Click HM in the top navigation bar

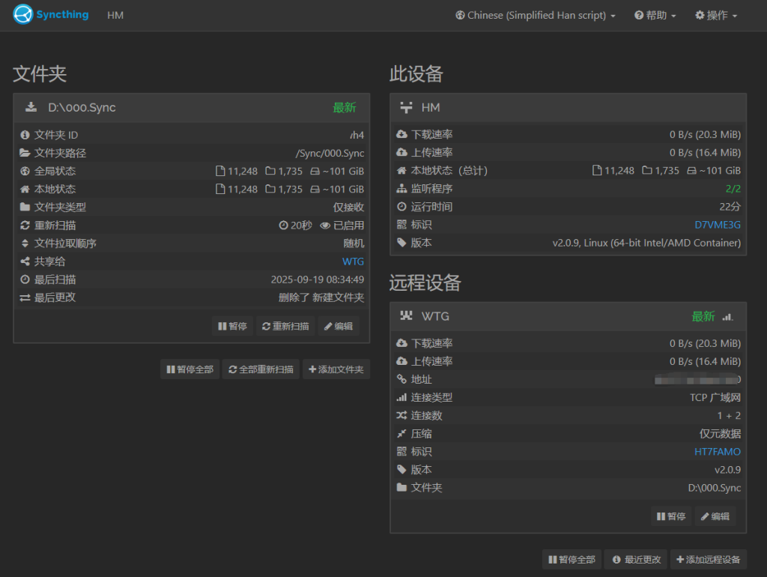click(x=115, y=15)
